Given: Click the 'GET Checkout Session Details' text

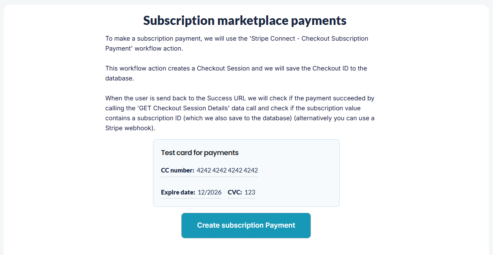Looking at the screenshot, I should coord(189,108).
